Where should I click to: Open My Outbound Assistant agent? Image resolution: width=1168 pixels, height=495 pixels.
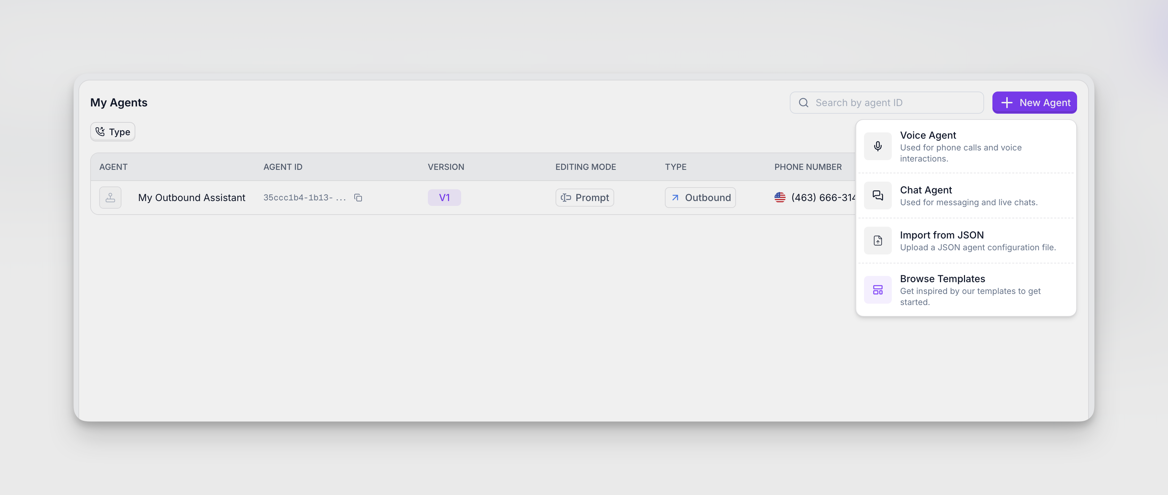[191, 198]
